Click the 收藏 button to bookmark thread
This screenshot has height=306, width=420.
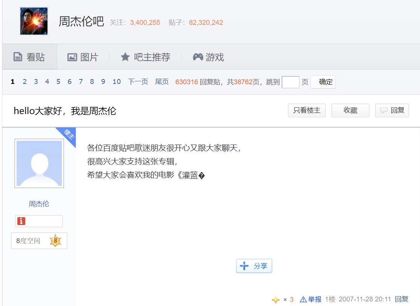coord(350,110)
